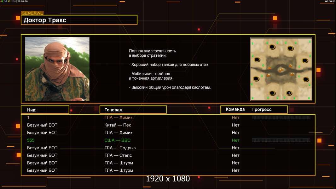Click the Прогресс column header
The width and height of the screenshot is (336, 189).
click(x=261, y=109)
